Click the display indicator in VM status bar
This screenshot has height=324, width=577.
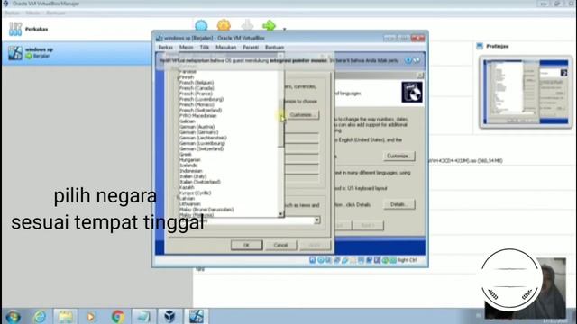click(361, 260)
